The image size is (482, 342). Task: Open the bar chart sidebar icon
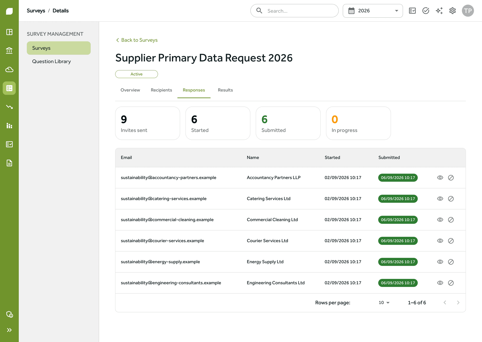click(9, 126)
